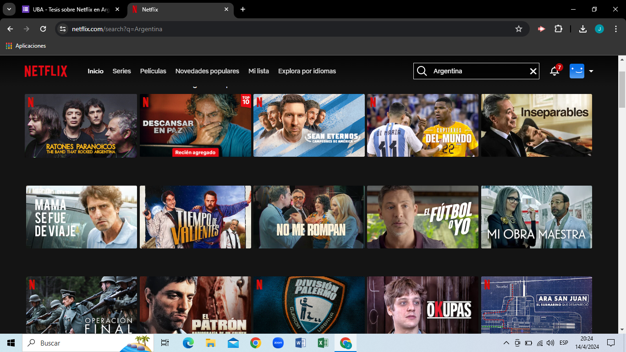
Task: View site information icon
Action: [x=63, y=29]
